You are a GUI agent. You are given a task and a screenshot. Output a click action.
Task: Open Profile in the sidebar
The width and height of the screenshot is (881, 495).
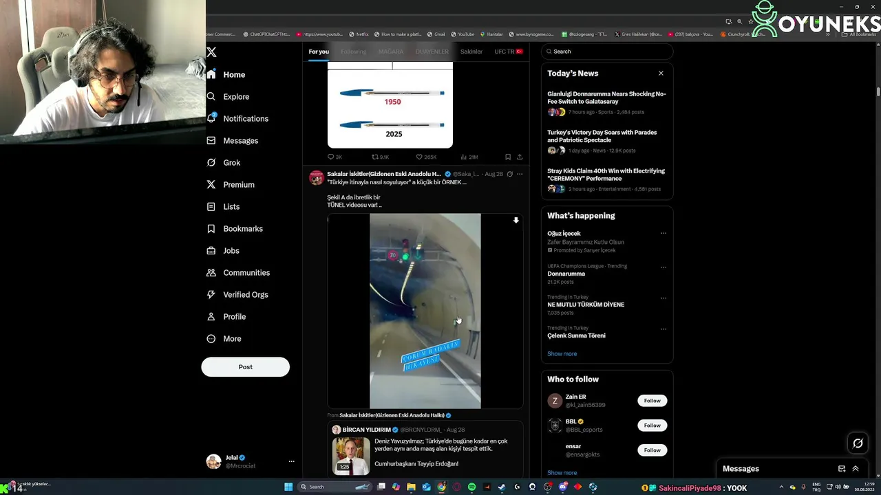tap(226, 317)
